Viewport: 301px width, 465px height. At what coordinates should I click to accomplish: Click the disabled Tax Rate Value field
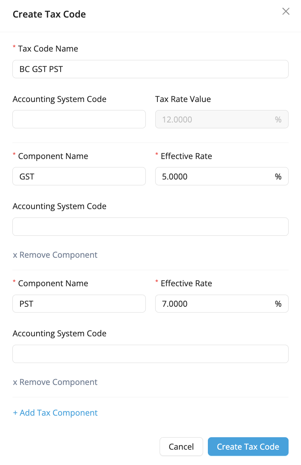216,119
